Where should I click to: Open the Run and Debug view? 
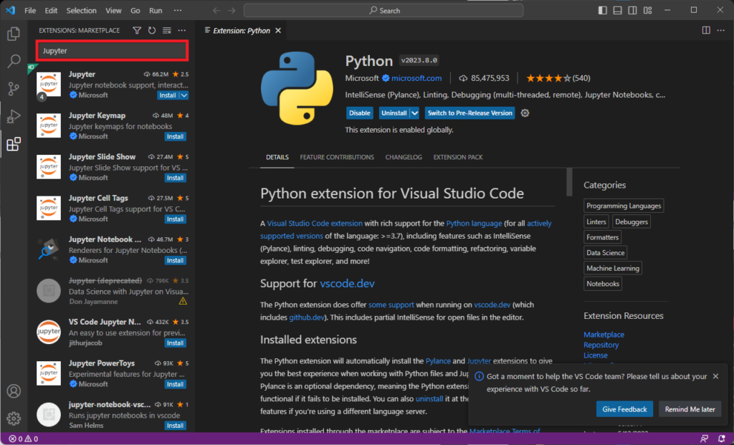pos(14,116)
